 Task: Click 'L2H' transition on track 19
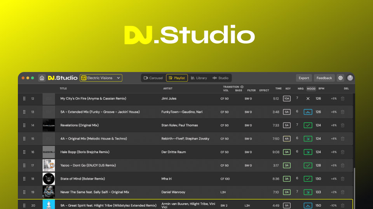click(x=223, y=192)
